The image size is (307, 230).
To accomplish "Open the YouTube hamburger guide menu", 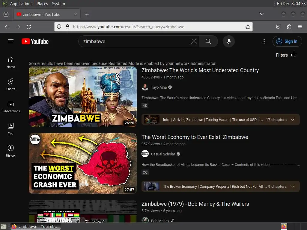I will (11, 41).
